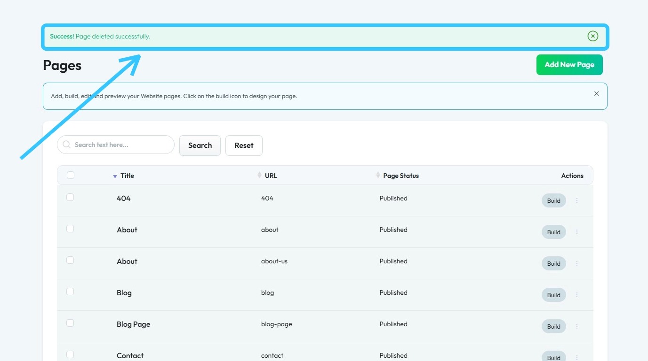Check the Contact row checkbox
648x361 pixels.
(70, 354)
